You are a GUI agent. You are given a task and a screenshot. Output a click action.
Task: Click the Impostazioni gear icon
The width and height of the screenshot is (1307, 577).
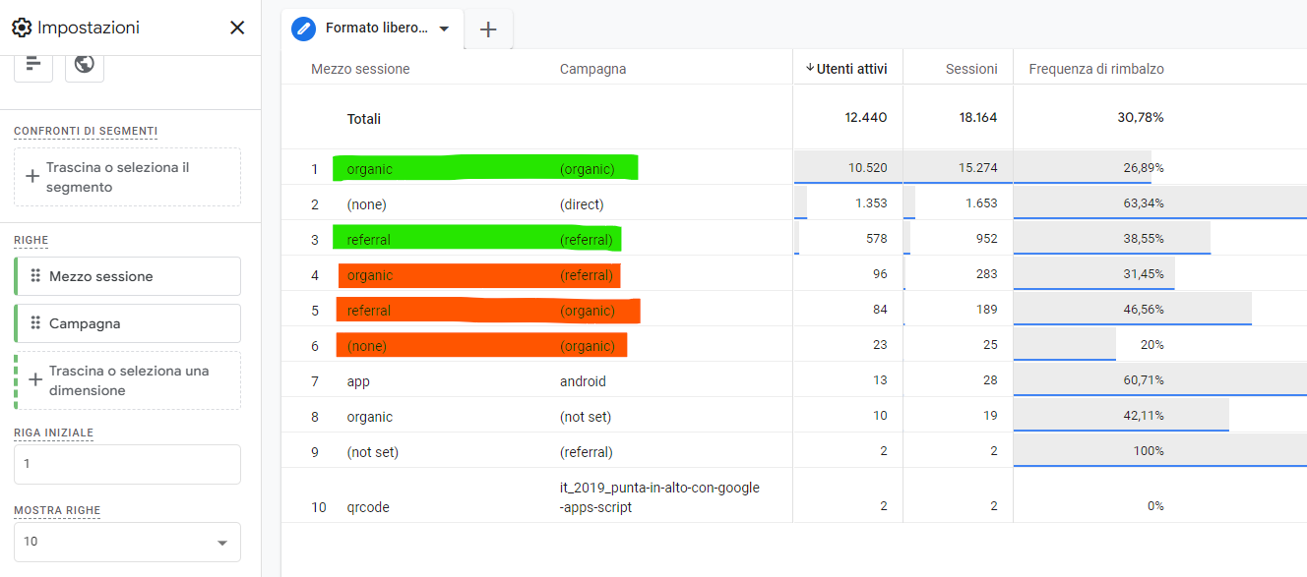[22, 28]
